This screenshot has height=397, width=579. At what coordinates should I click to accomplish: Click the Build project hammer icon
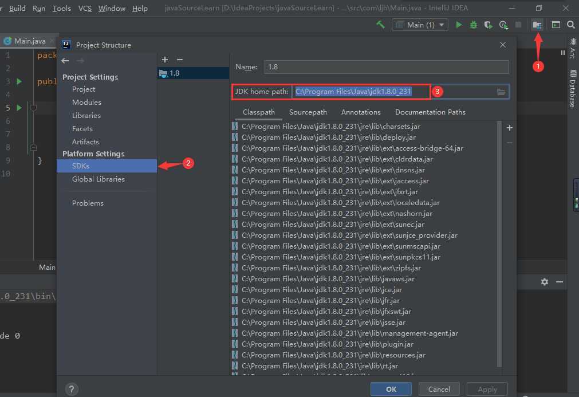pyautogui.click(x=380, y=25)
